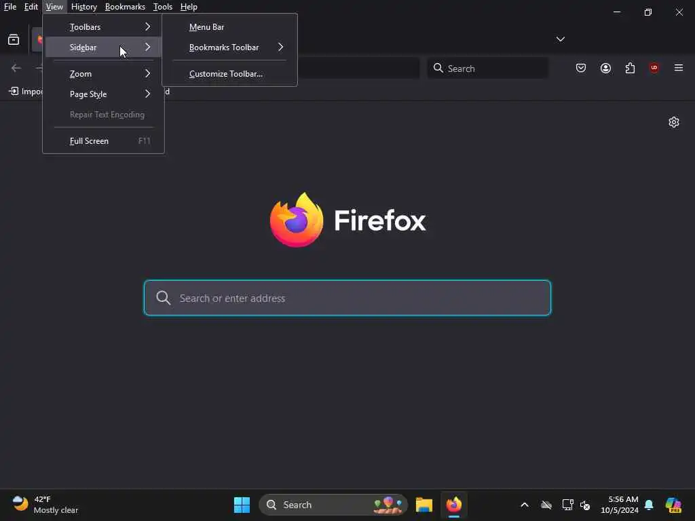Viewport: 695px width, 521px height.
Task: Click the notification bell icon
Action: (x=649, y=505)
